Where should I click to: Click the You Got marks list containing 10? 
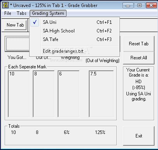[x=19, y=94]
